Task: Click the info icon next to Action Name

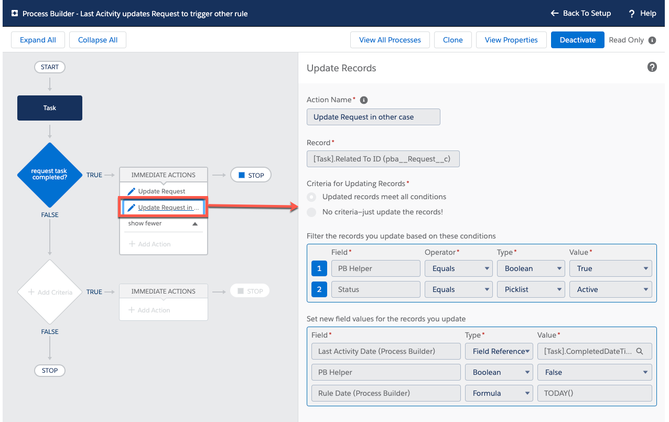Action: (x=364, y=100)
